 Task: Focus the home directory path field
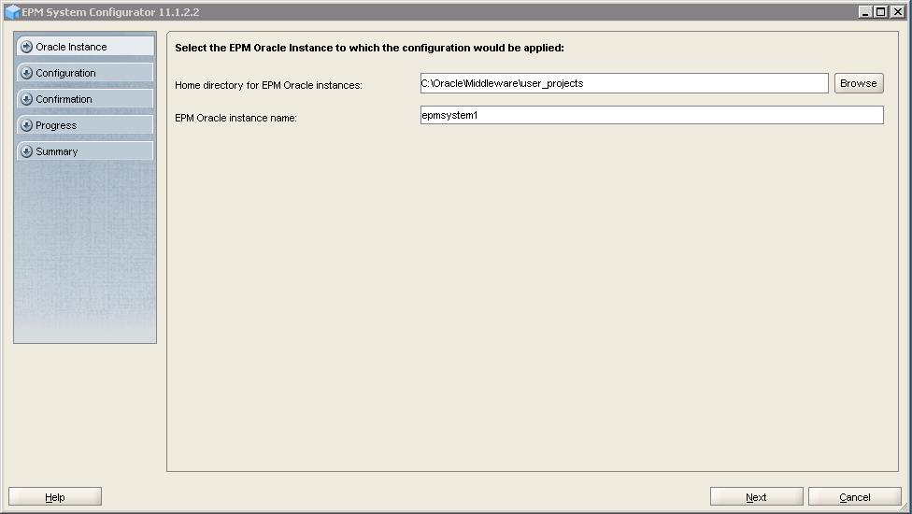point(623,83)
